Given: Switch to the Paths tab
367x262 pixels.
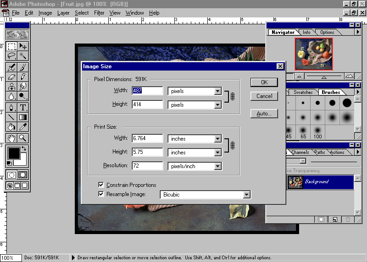Looking at the screenshot, I should click(x=320, y=152).
